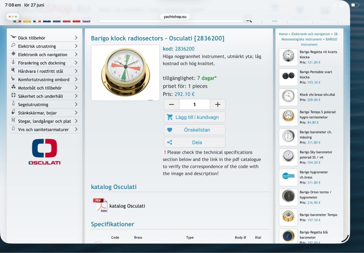Expand Vvs och sanitetsarmaturer chevron
This screenshot has width=364, height=253.
tap(76, 129)
